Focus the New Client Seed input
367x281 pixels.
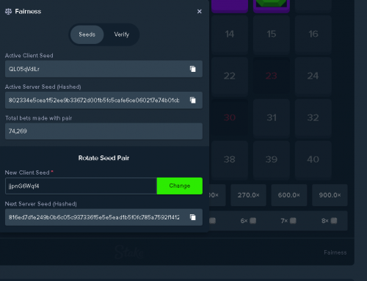click(x=81, y=186)
